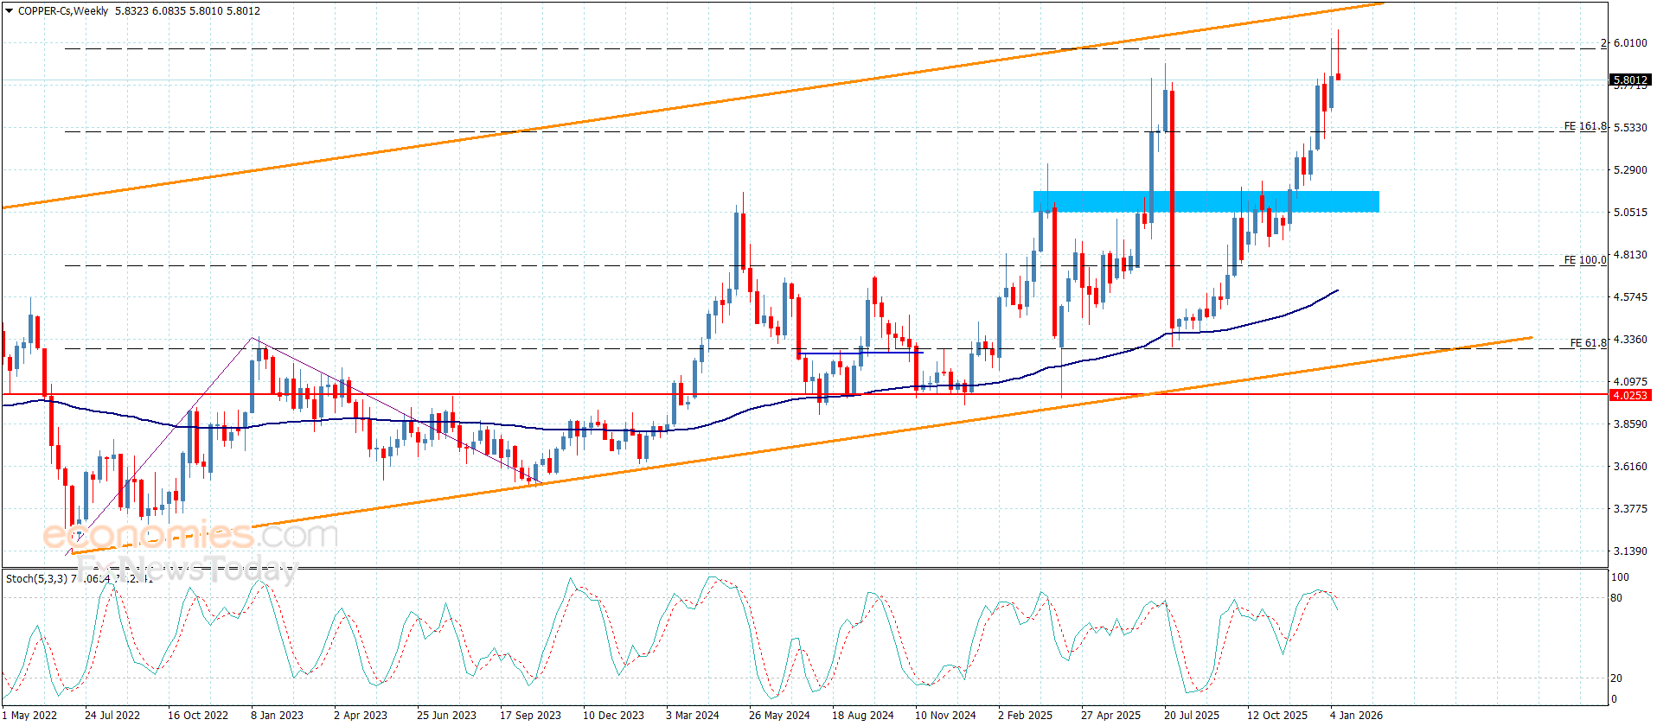This screenshot has height=726, width=1657.
Task: Click the 3.1390 price scale label
Action: click(1630, 551)
